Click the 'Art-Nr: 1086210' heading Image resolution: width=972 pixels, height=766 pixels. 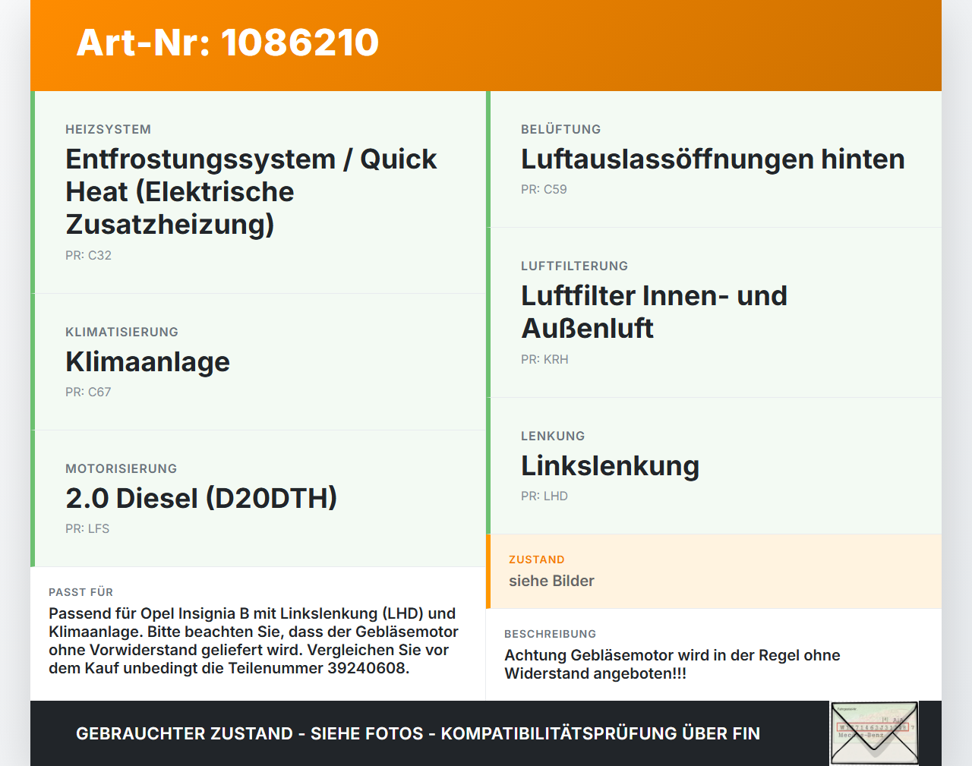point(228,43)
